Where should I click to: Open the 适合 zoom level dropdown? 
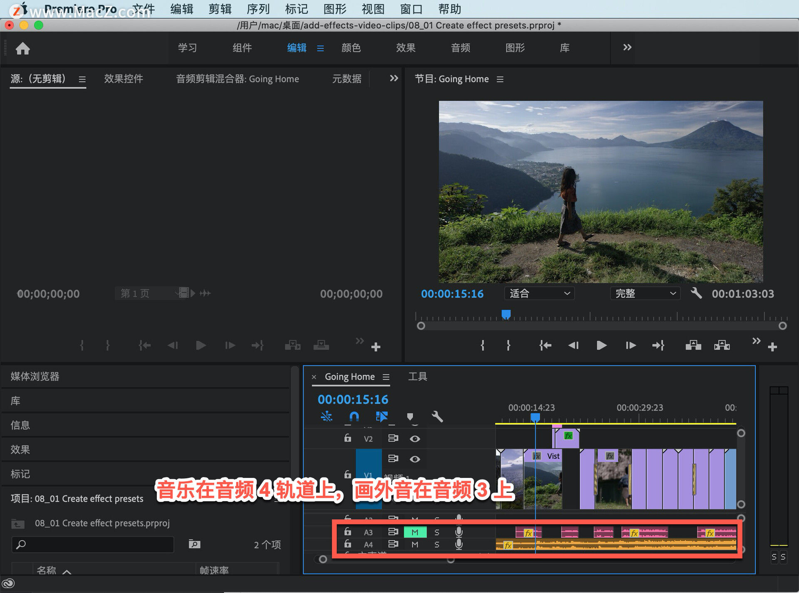[539, 293]
